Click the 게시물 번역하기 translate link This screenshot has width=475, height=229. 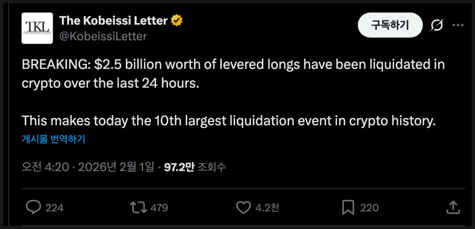(x=54, y=139)
